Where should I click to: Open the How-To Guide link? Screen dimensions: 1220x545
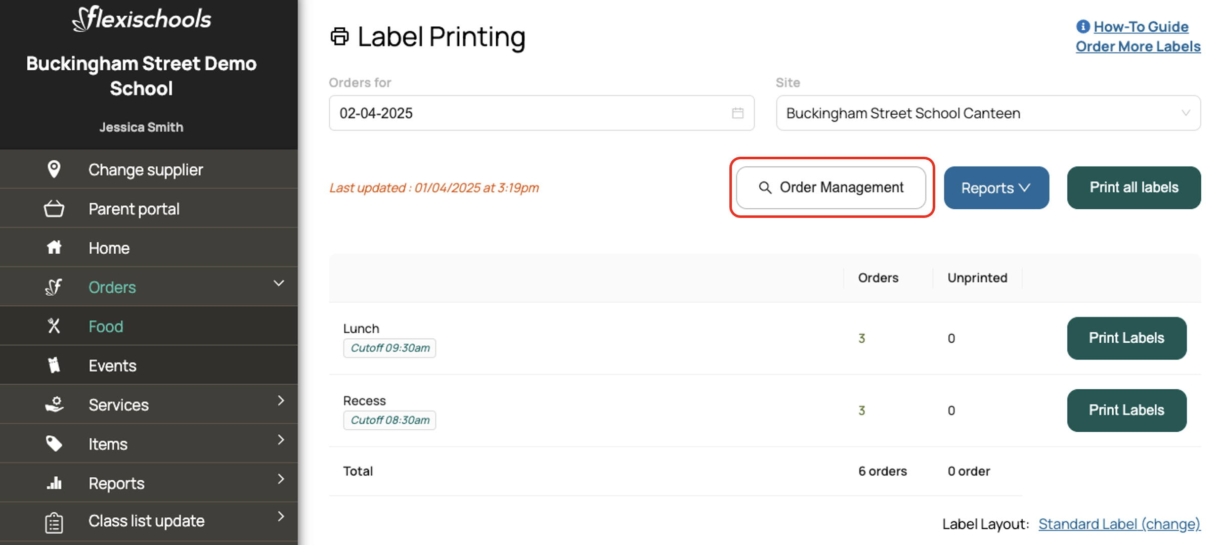coord(1141,27)
